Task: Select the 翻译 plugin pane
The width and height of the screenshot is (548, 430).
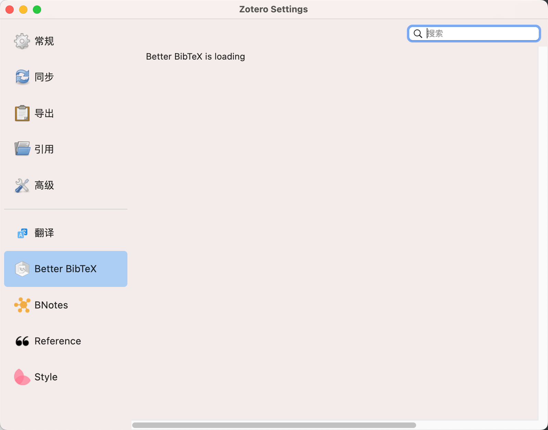Action: [x=66, y=233]
